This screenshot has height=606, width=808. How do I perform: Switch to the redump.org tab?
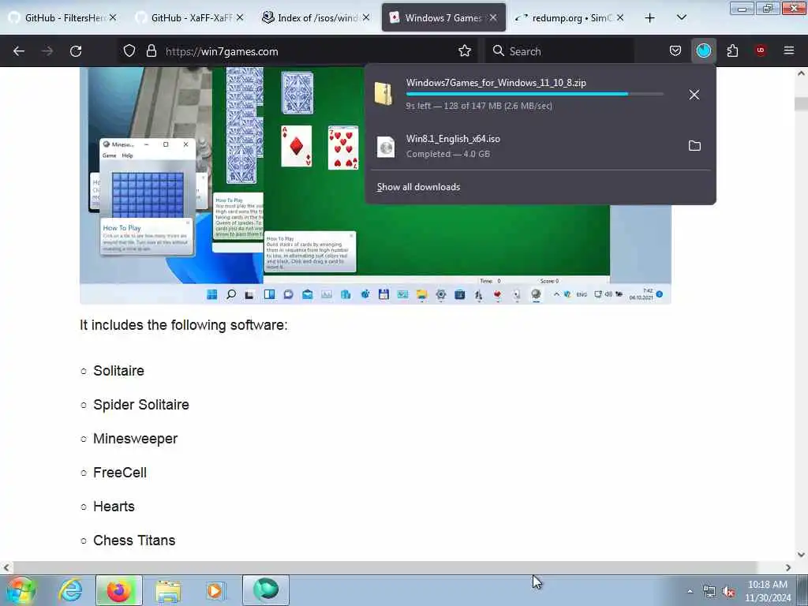[570, 18]
